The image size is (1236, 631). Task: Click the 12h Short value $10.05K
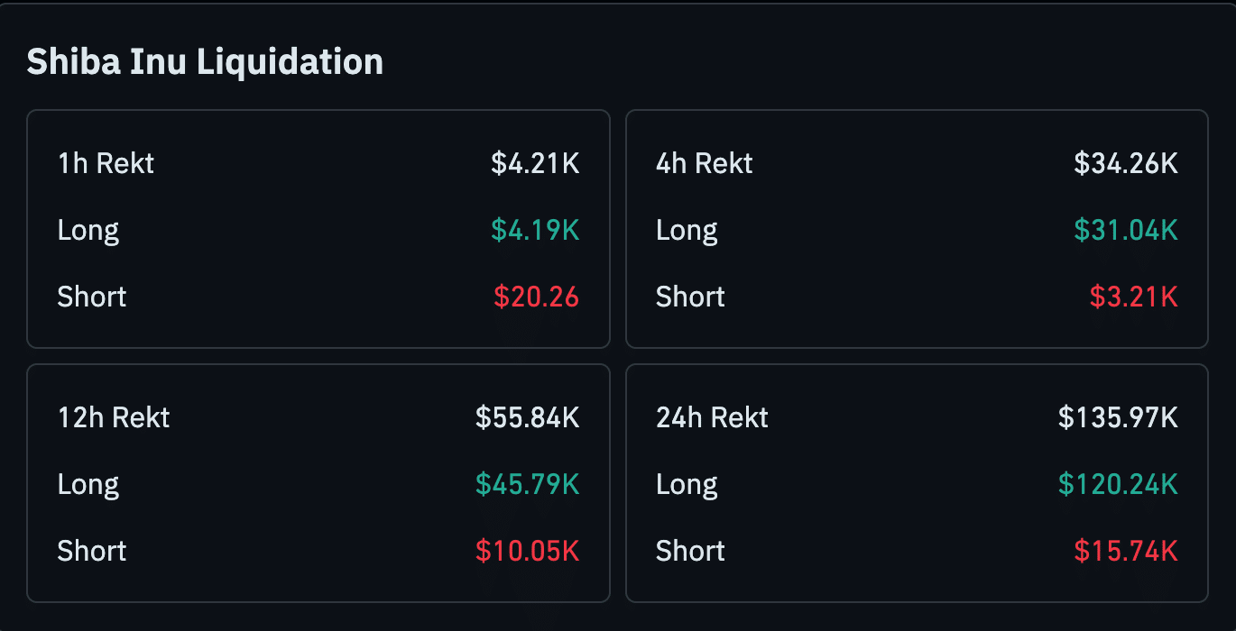click(x=527, y=551)
